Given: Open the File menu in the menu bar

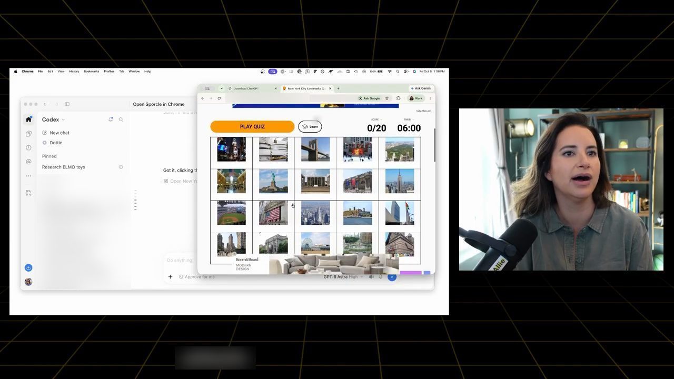Looking at the screenshot, I should [40, 72].
